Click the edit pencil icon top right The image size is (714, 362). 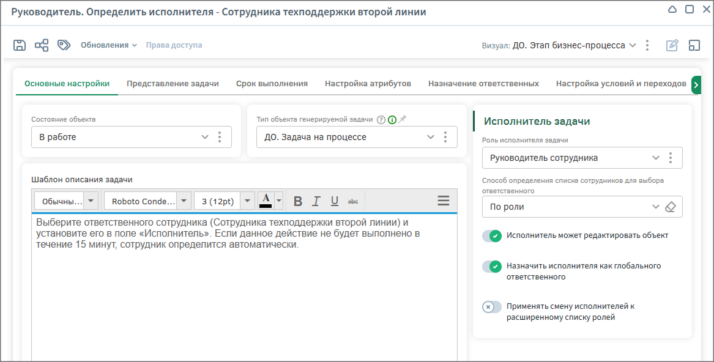[x=672, y=45]
